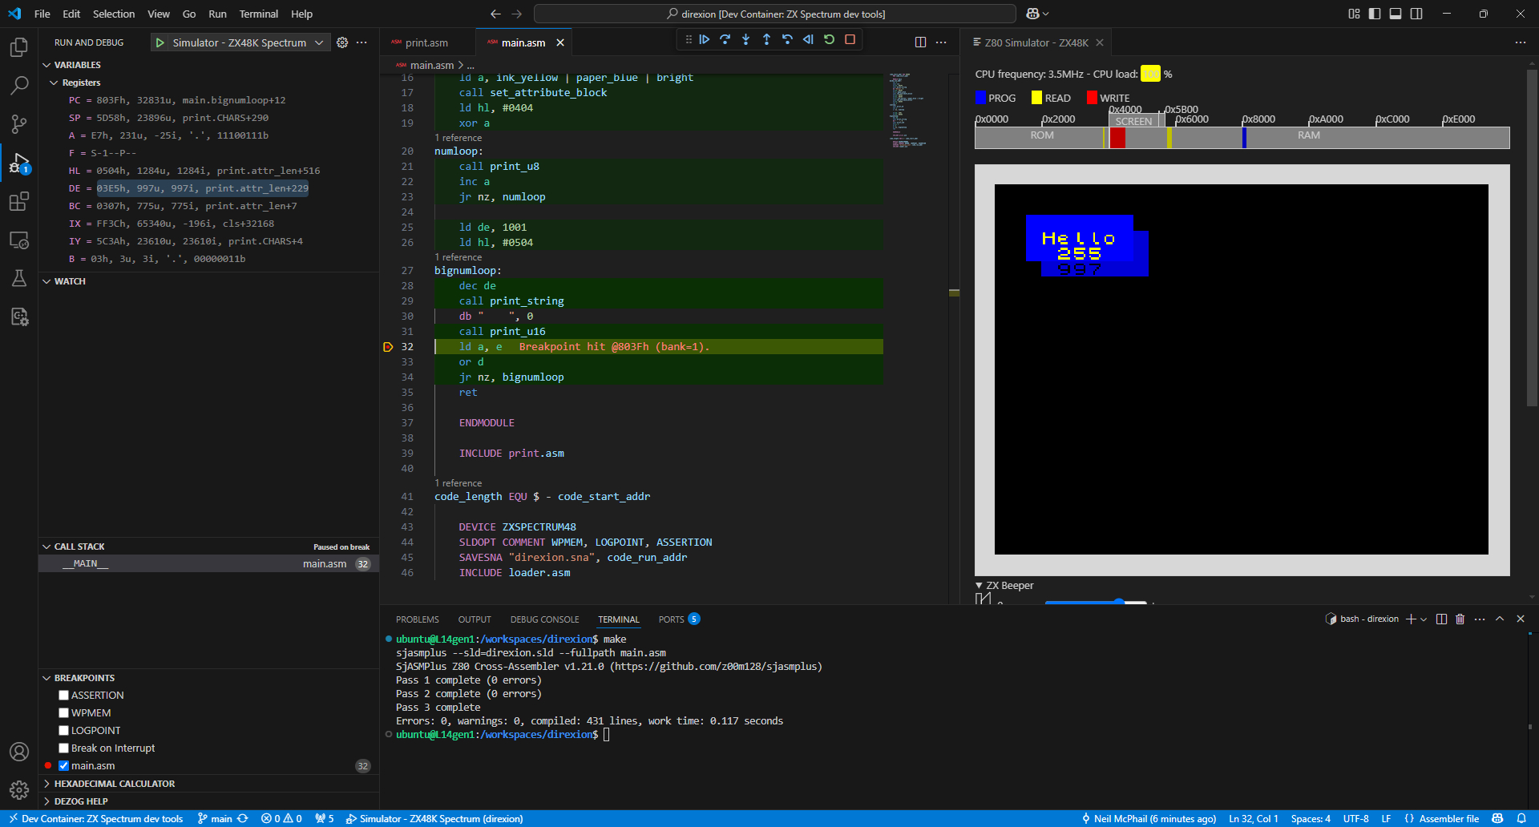Open the Testing flask view
Image resolution: width=1539 pixels, height=827 pixels.
pos(18,278)
